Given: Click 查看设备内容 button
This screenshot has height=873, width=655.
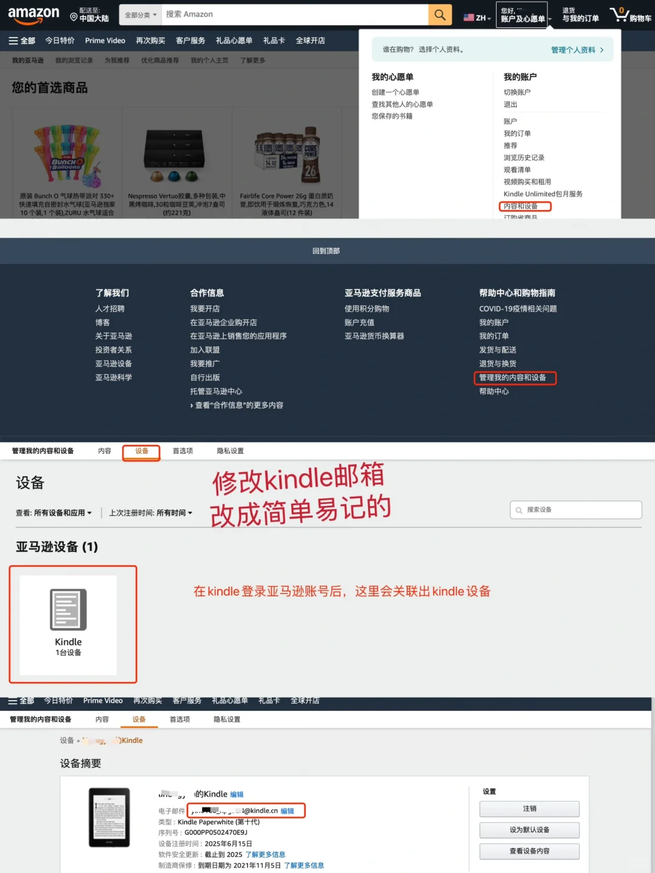Looking at the screenshot, I should click(529, 851).
